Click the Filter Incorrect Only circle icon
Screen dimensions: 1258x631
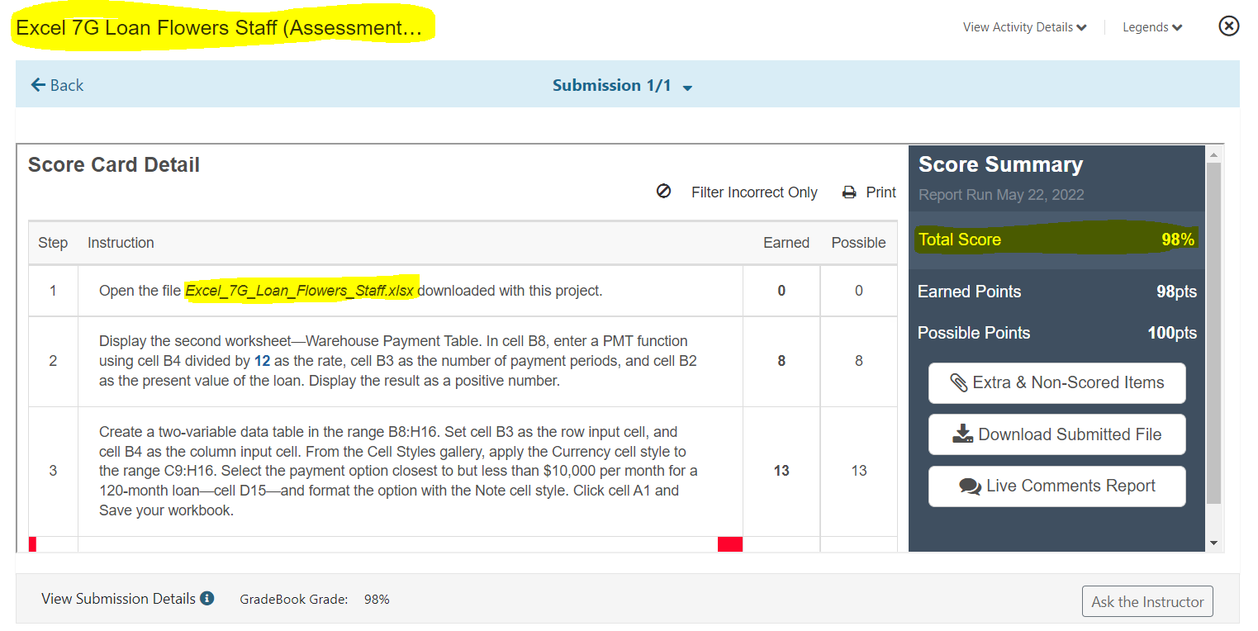(663, 192)
